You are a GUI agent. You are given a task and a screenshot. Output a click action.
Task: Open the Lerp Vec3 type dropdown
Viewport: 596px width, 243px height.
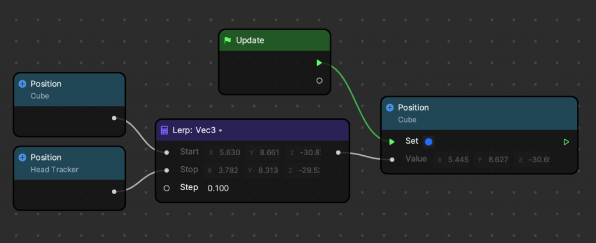click(x=220, y=131)
